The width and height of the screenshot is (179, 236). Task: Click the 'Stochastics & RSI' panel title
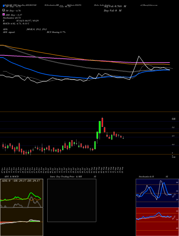(x=153, y=177)
